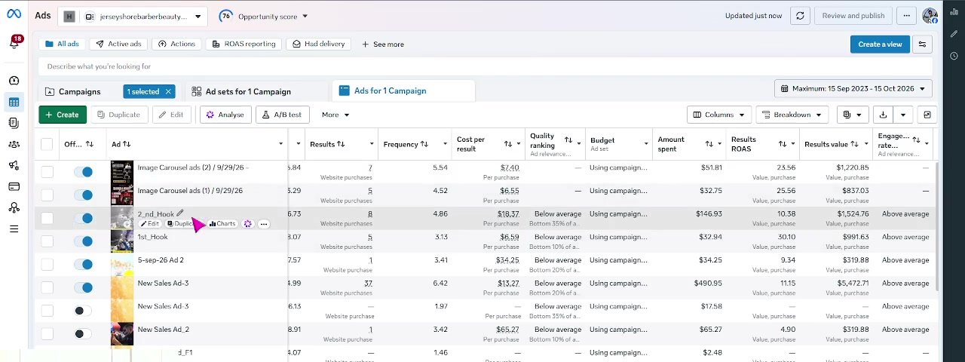Switch off the 2_nd_Hook ad toggle
Image resolution: width=965 pixels, height=362 pixels.
point(83,218)
